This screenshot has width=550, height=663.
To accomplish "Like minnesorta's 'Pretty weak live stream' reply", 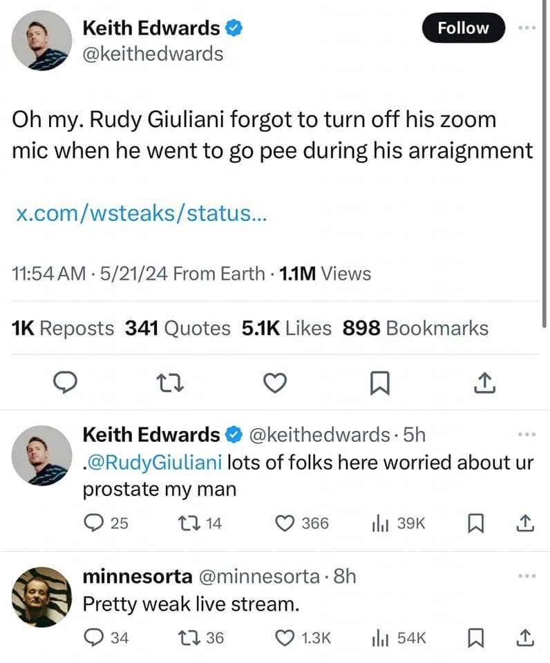I will (286, 638).
